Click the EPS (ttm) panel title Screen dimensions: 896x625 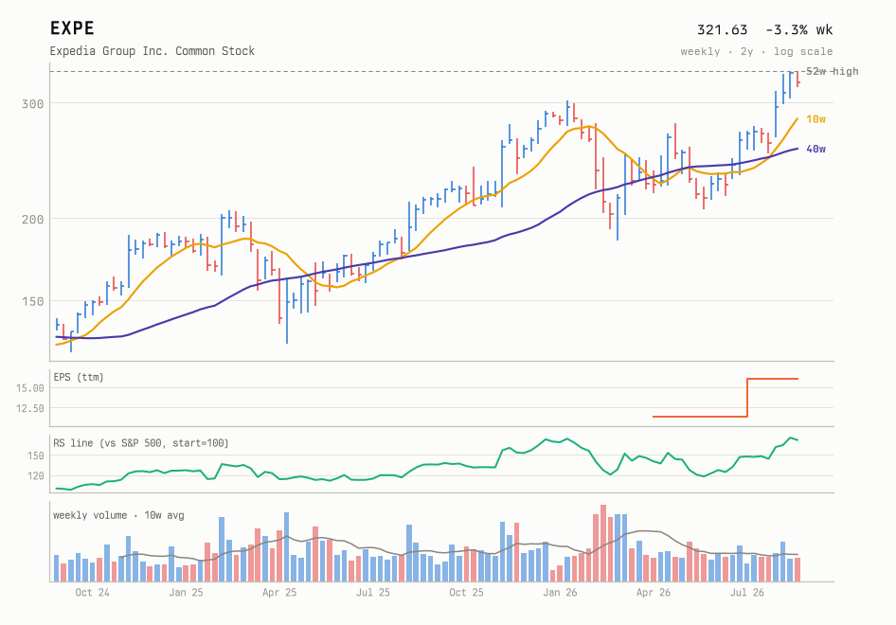79,377
